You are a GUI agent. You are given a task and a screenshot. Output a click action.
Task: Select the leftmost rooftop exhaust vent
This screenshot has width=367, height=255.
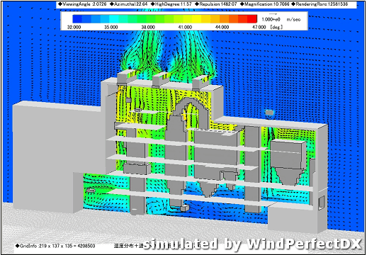[127, 76]
